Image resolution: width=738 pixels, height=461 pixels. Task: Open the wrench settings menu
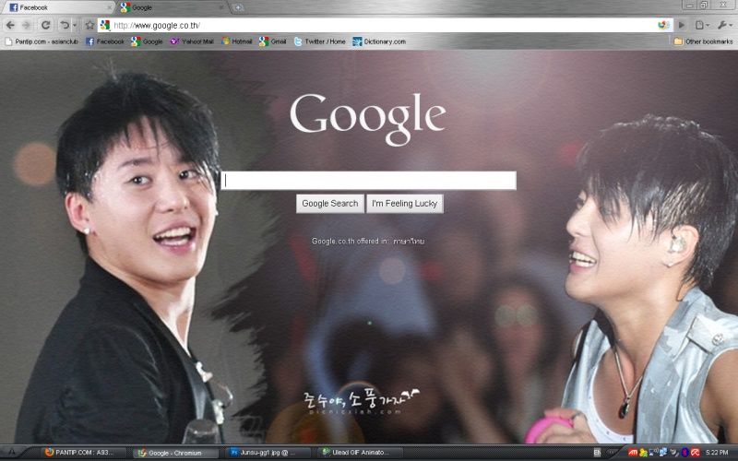(x=724, y=26)
